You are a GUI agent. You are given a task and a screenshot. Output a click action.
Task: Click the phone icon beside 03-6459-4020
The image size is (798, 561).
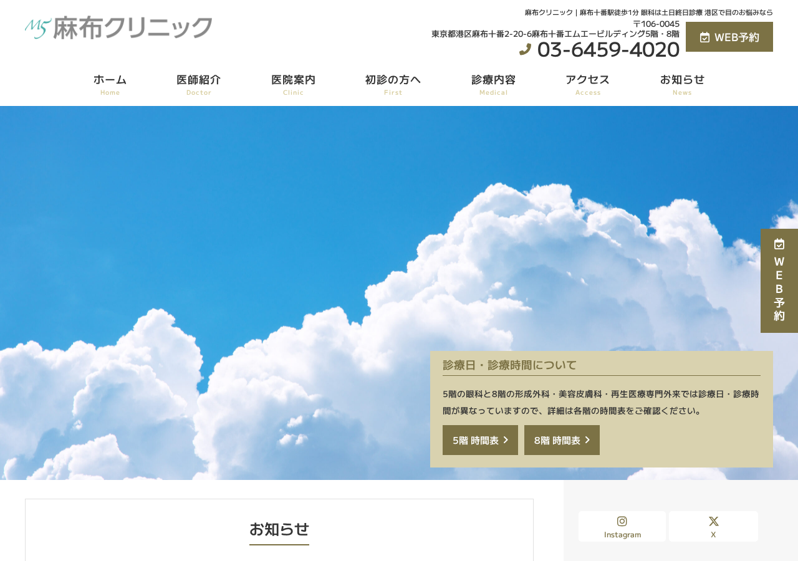point(525,49)
